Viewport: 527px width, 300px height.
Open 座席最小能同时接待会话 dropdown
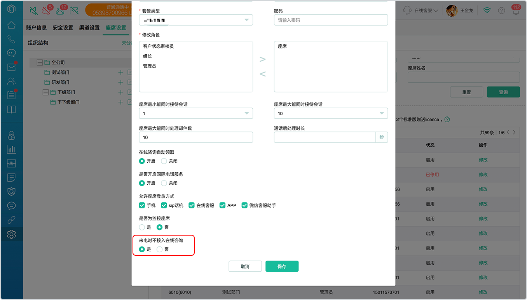pos(196,113)
